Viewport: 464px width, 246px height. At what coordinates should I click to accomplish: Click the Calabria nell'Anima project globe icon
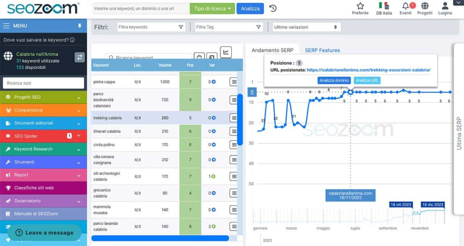point(8,56)
